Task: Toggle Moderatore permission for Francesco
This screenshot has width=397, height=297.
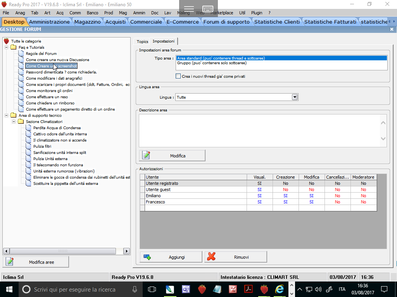Action: click(363, 202)
